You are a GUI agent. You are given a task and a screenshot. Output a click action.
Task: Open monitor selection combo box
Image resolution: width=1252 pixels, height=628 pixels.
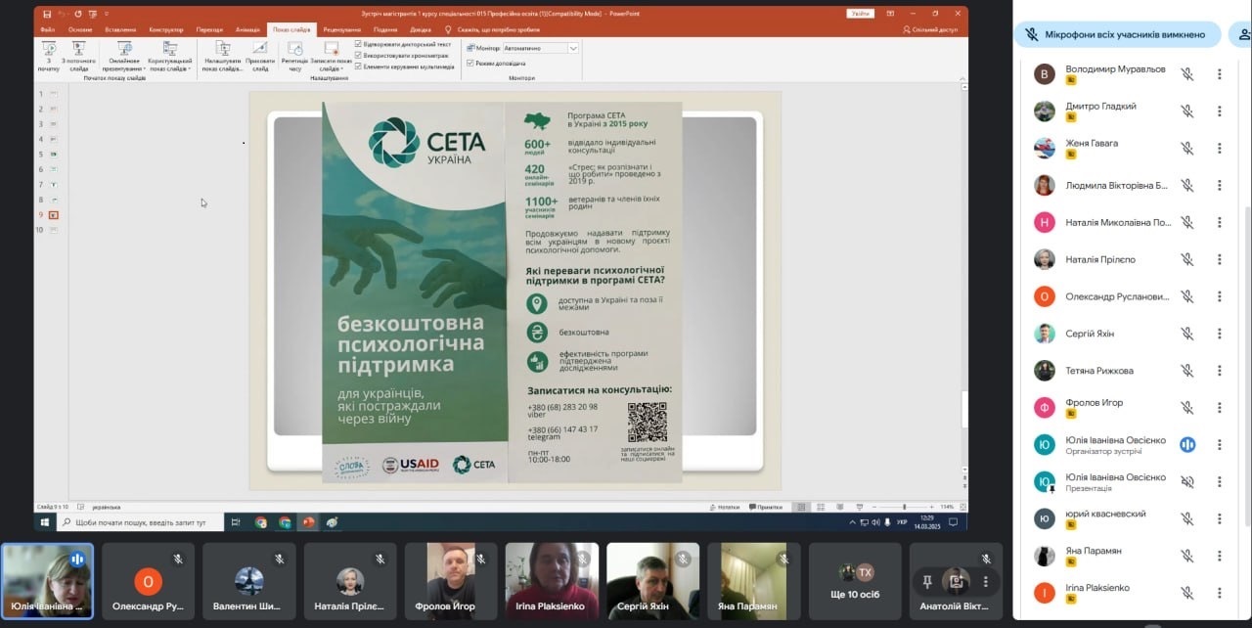(x=541, y=47)
